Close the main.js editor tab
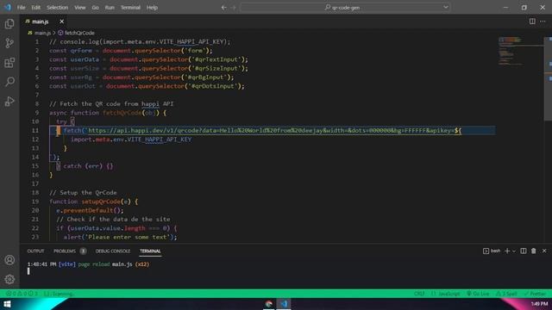552x310 pixels. click(61, 22)
